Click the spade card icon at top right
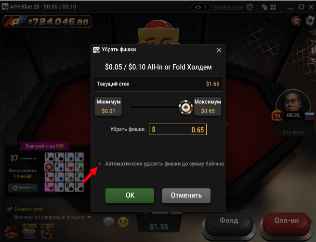The image size is (316, 242). pyautogui.click(x=310, y=20)
